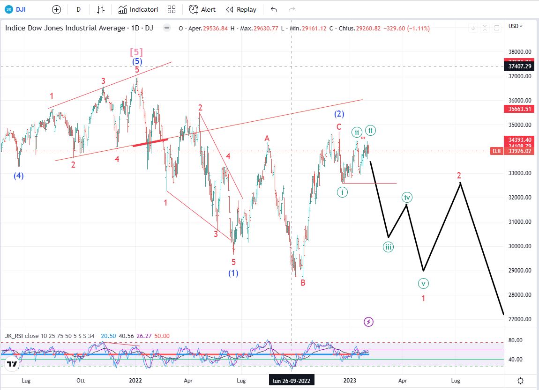Undo the last chart action

pyautogui.click(x=274, y=10)
